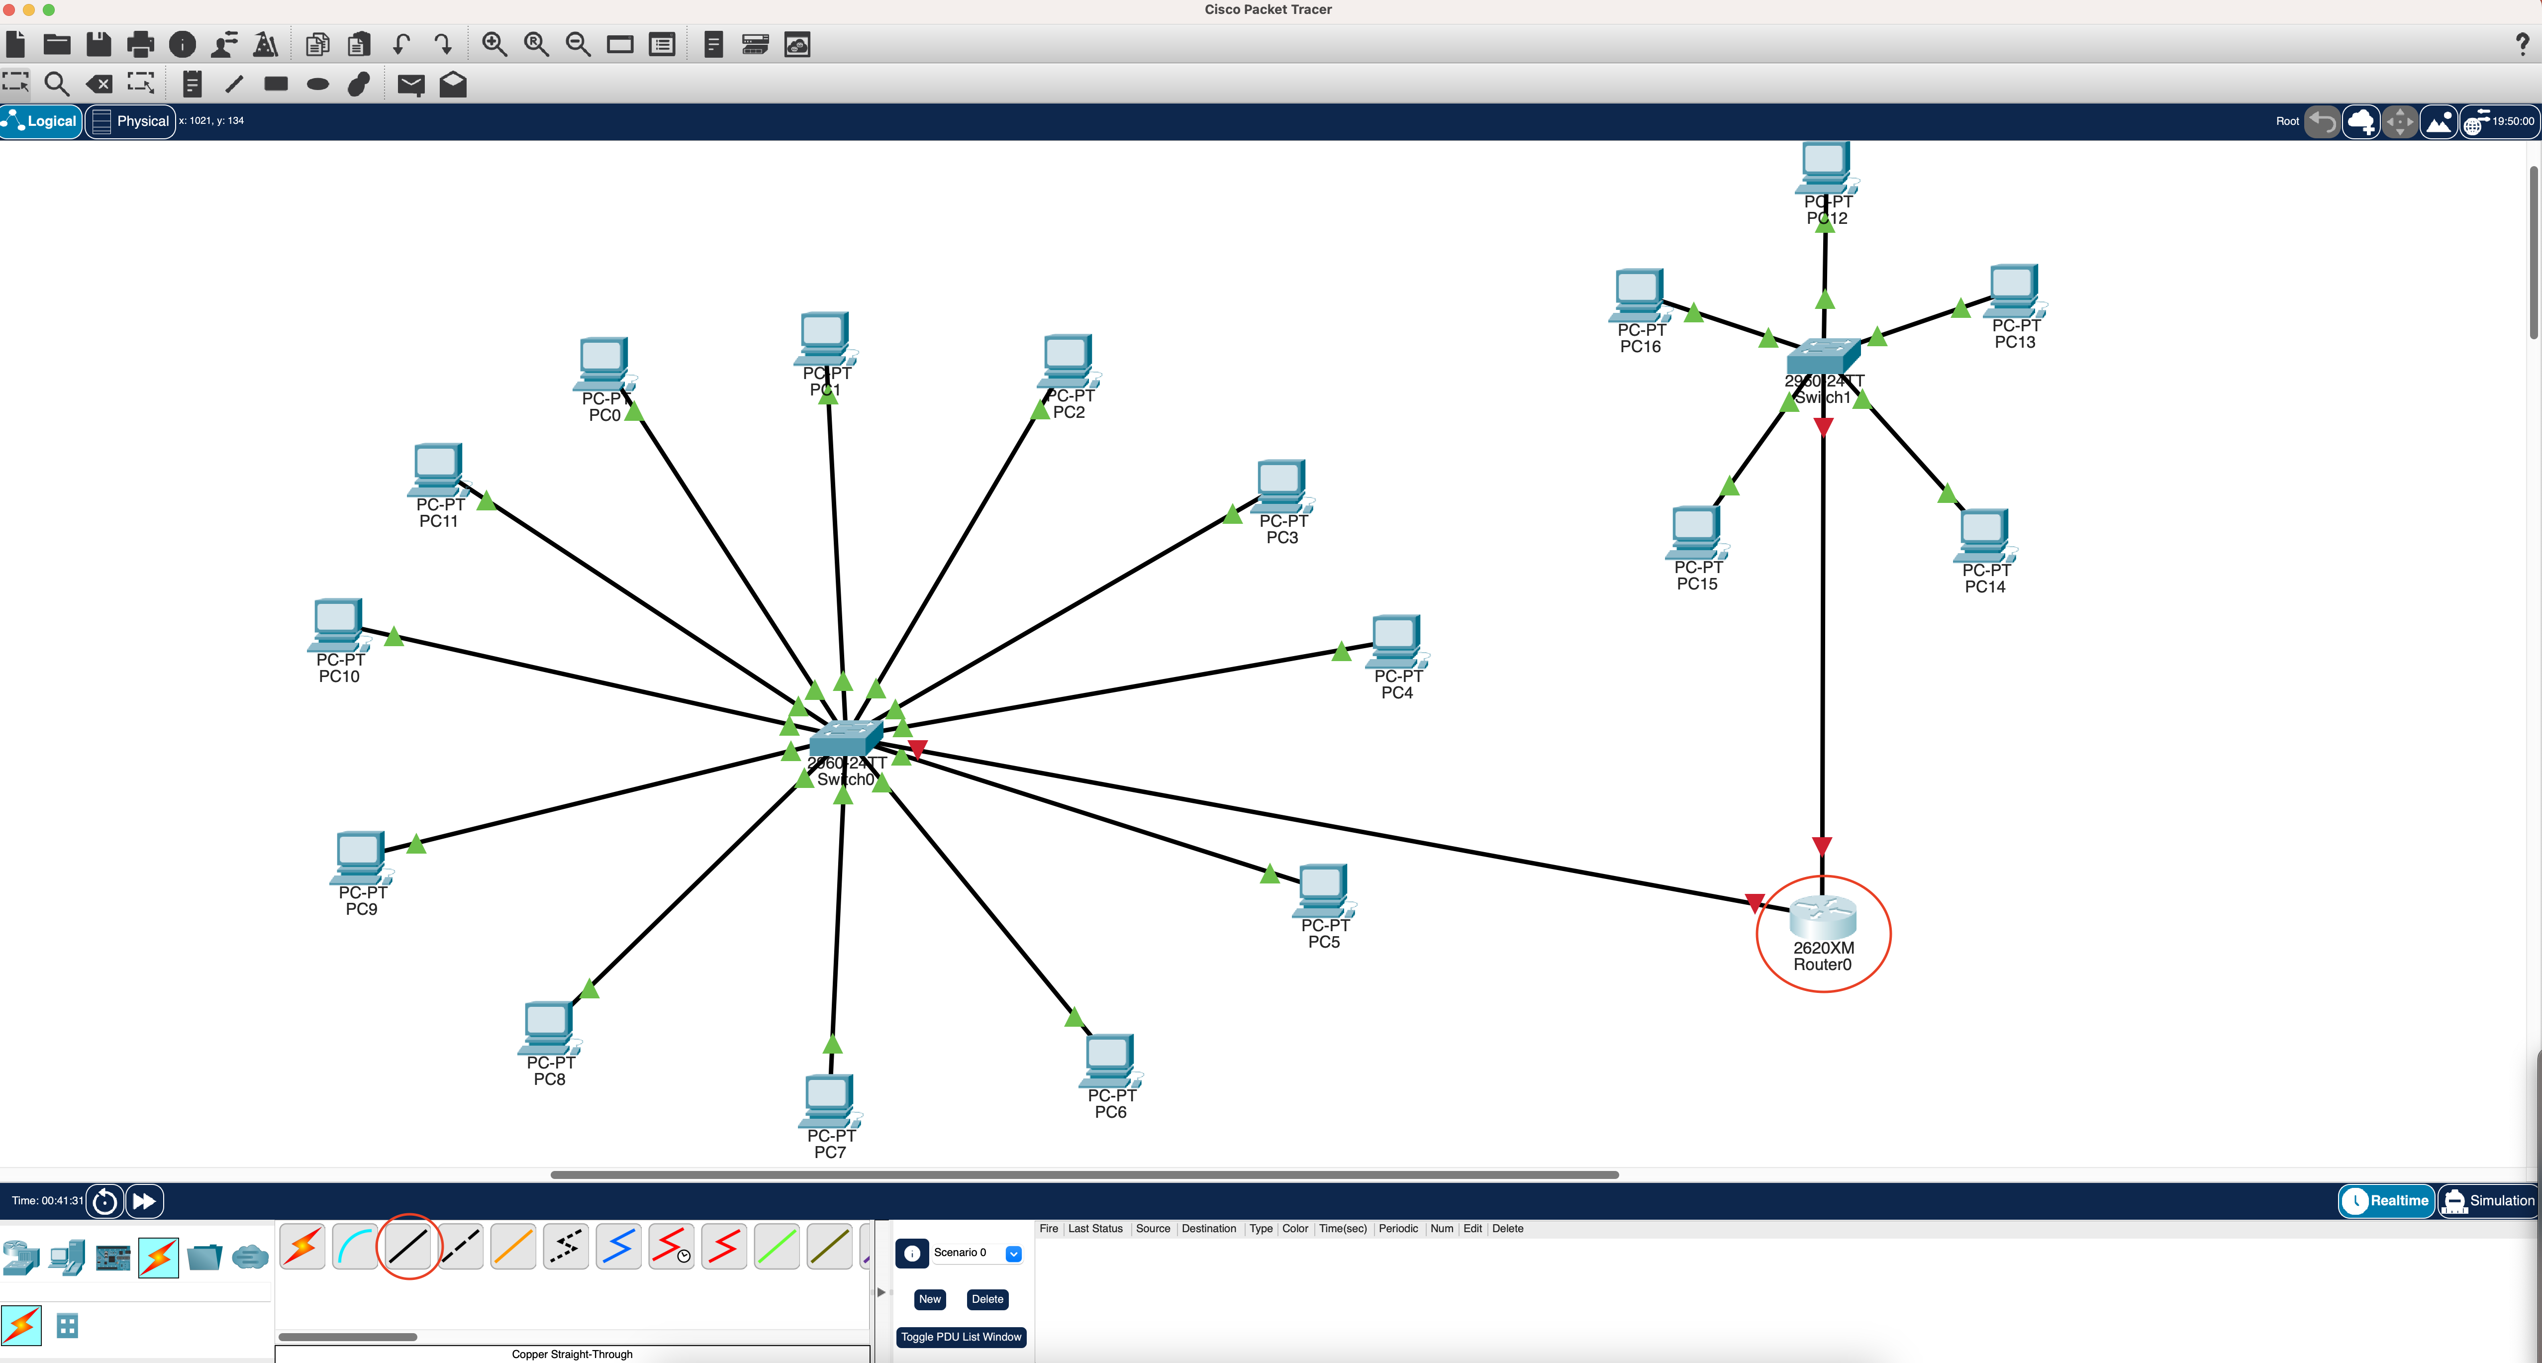Viewport: 2542px width, 1363px height.
Task: Switch to the Logical workspace tab
Action: pos(40,121)
